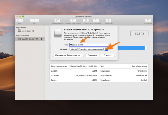Screen dimensions: 168x115
Task: Click the Образы дисков sidebar section header
Action: point(22,36)
